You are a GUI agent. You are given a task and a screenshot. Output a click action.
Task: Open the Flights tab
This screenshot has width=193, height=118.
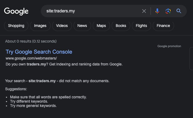[x=141, y=26]
